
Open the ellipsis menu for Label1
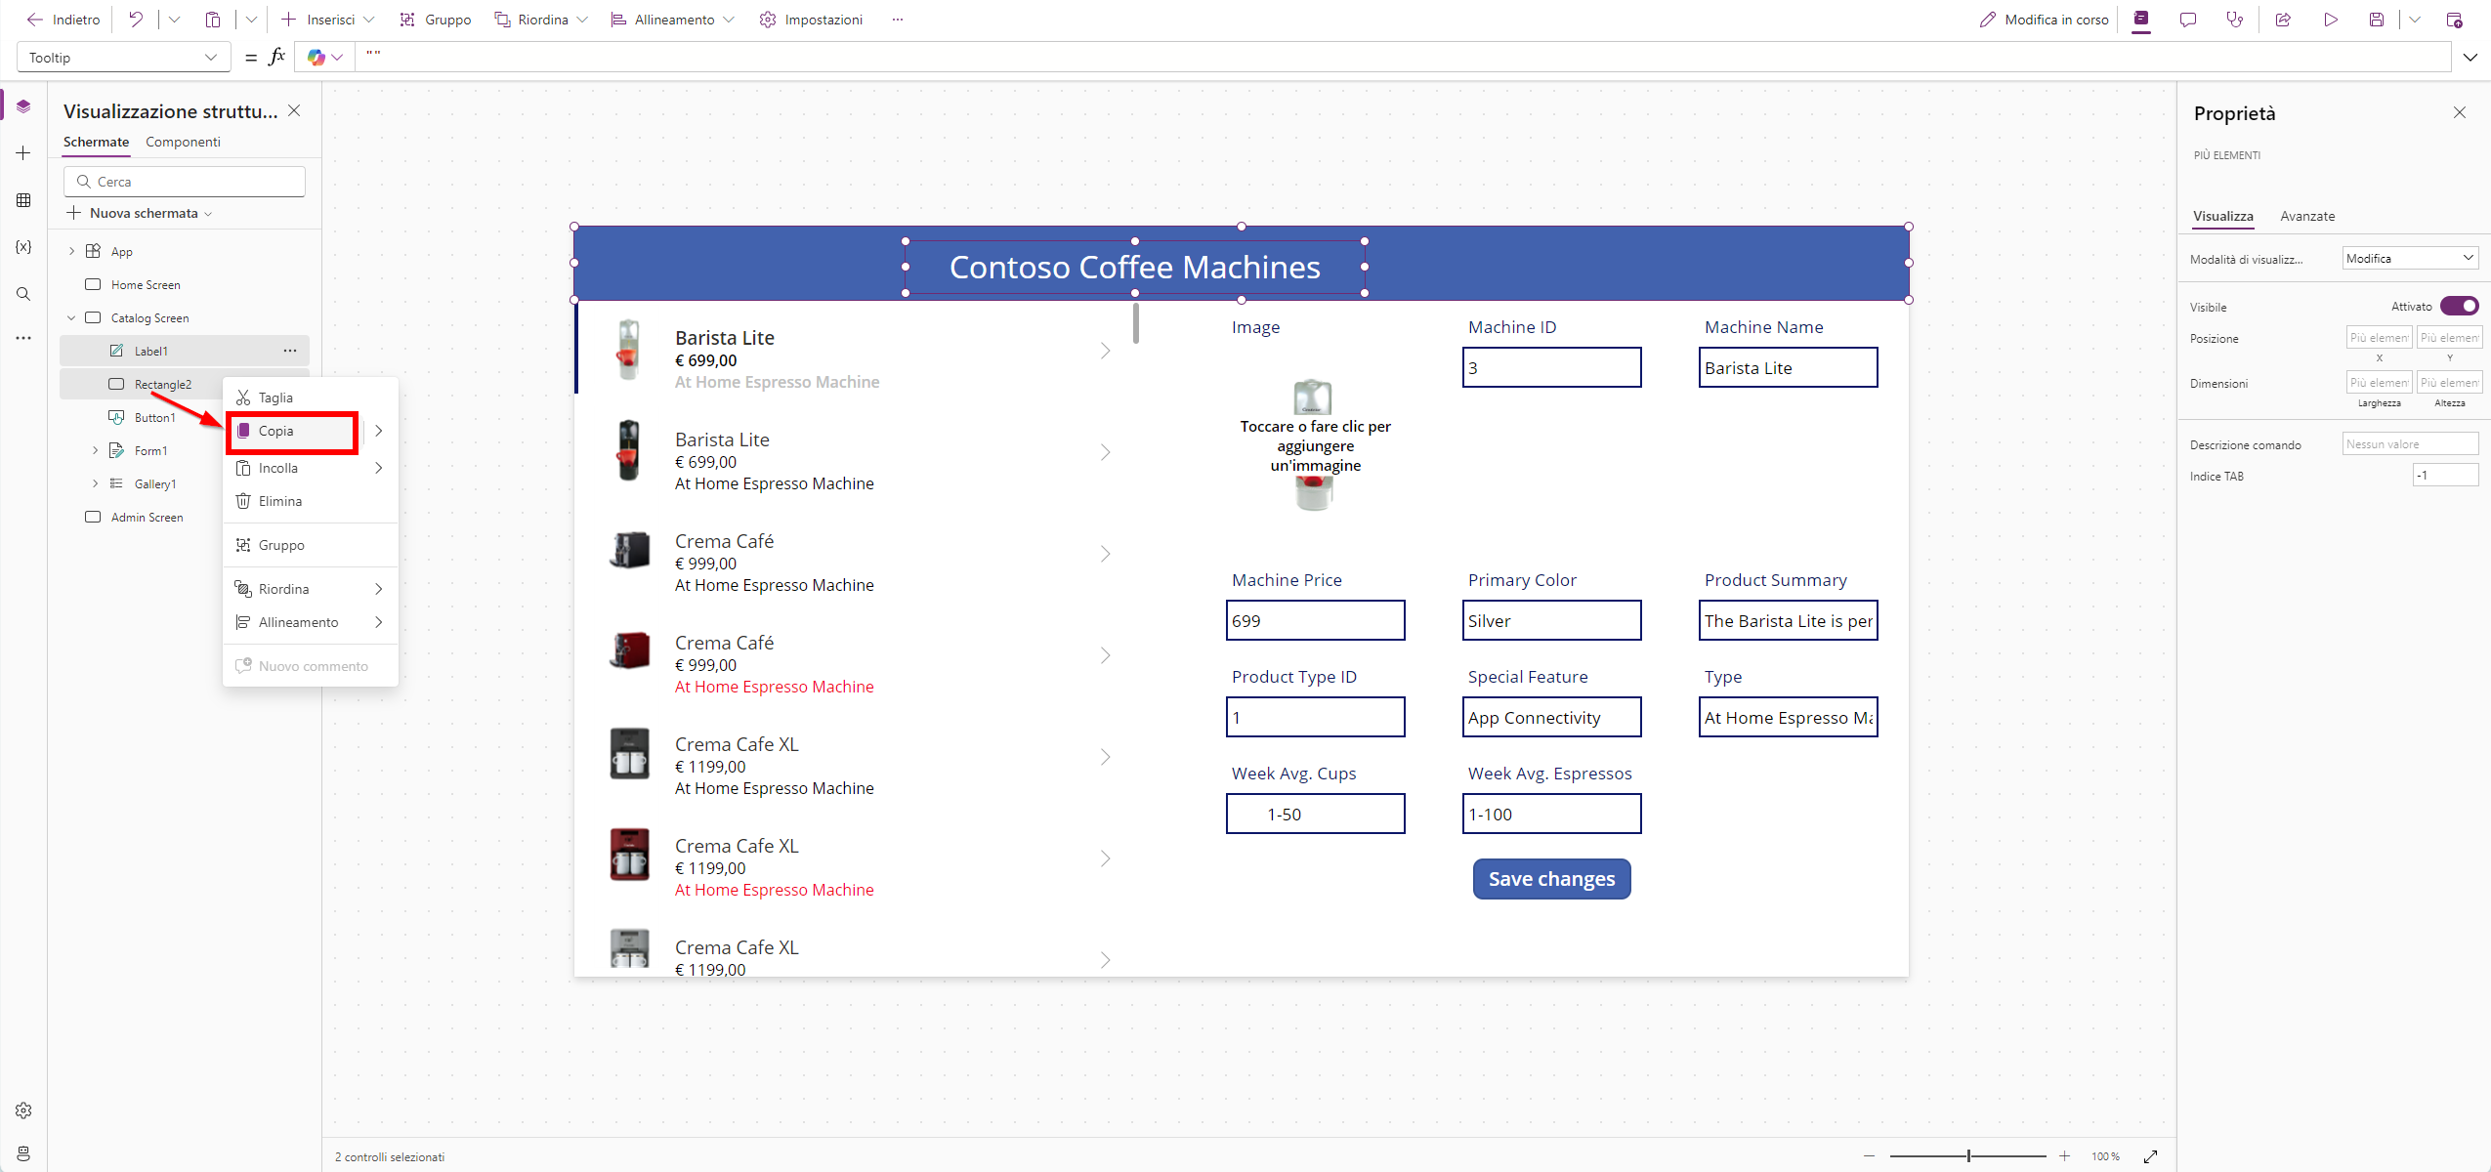click(x=290, y=351)
